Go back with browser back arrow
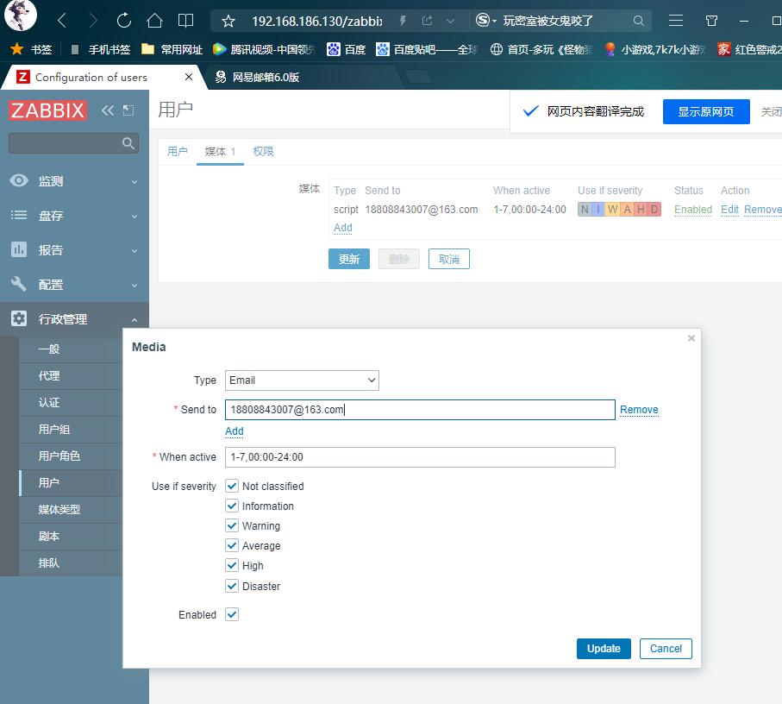This screenshot has width=782, height=704. coord(62,21)
